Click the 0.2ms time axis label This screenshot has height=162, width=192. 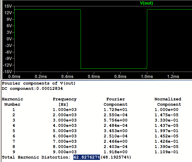click(41, 76)
